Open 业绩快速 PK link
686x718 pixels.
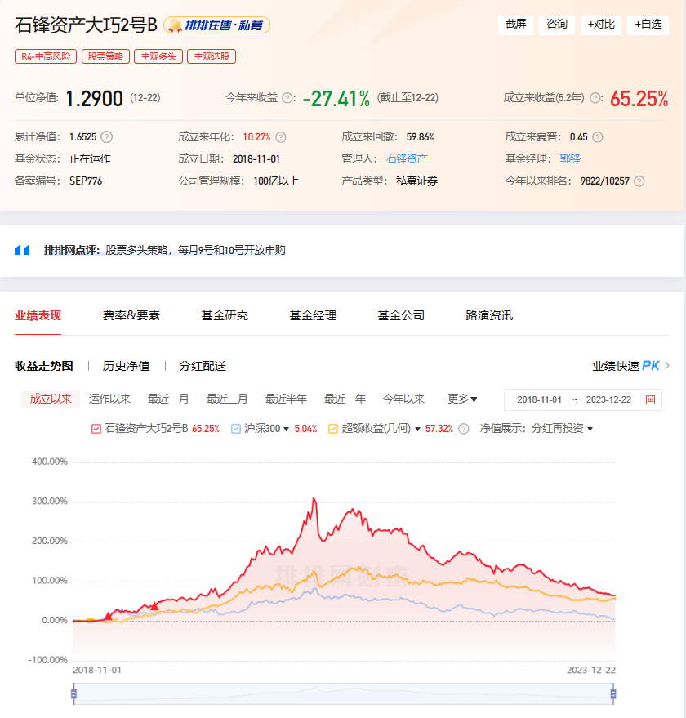coord(626,365)
